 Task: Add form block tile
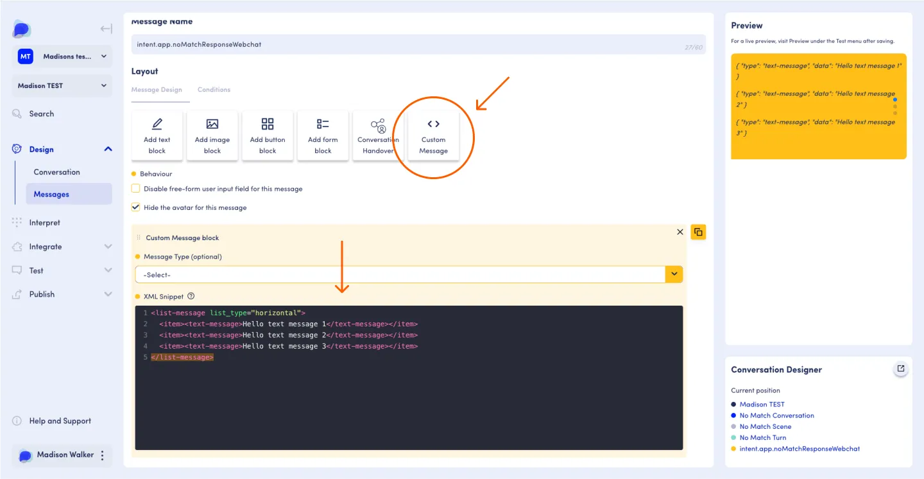click(x=323, y=135)
